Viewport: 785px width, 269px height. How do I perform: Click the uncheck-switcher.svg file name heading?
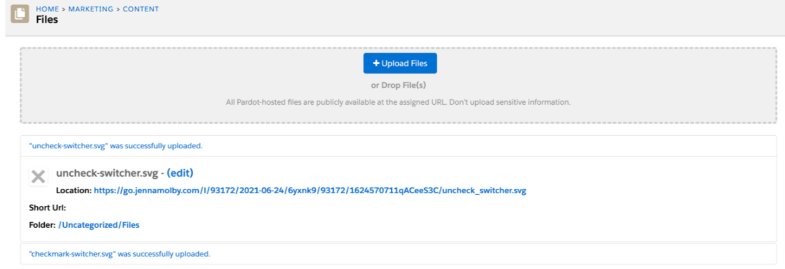107,173
